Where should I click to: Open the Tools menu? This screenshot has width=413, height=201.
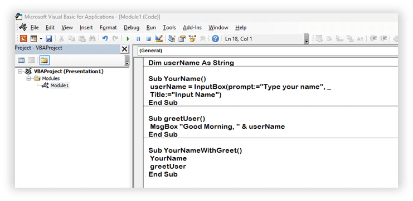click(x=169, y=28)
